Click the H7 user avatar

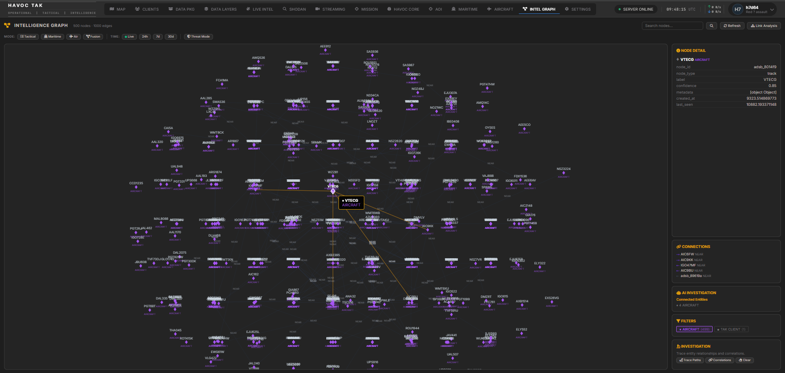[x=738, y=9]
